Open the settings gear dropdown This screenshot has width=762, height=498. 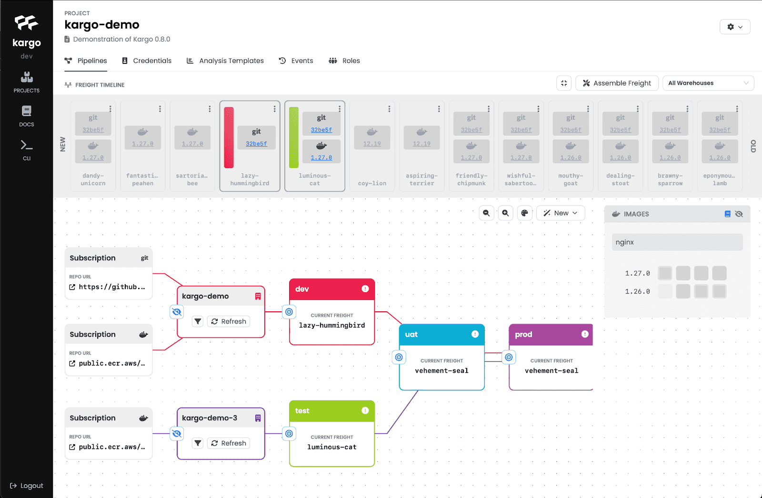(735, 27)
